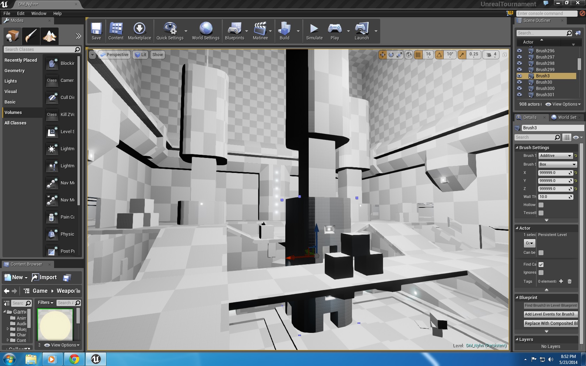Collapse the Blueprint section
Viewport: 586px width, 366px height.
[x=517, y=297]
